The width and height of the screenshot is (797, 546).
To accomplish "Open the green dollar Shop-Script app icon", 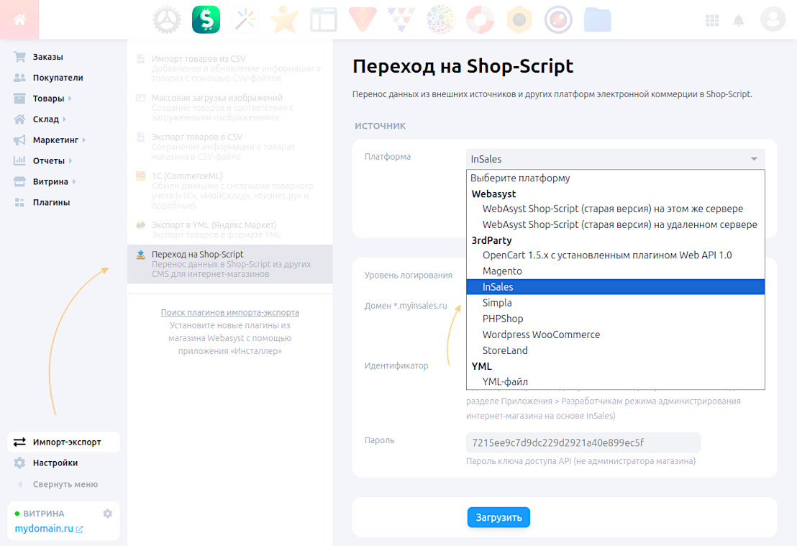I will 206,20.
